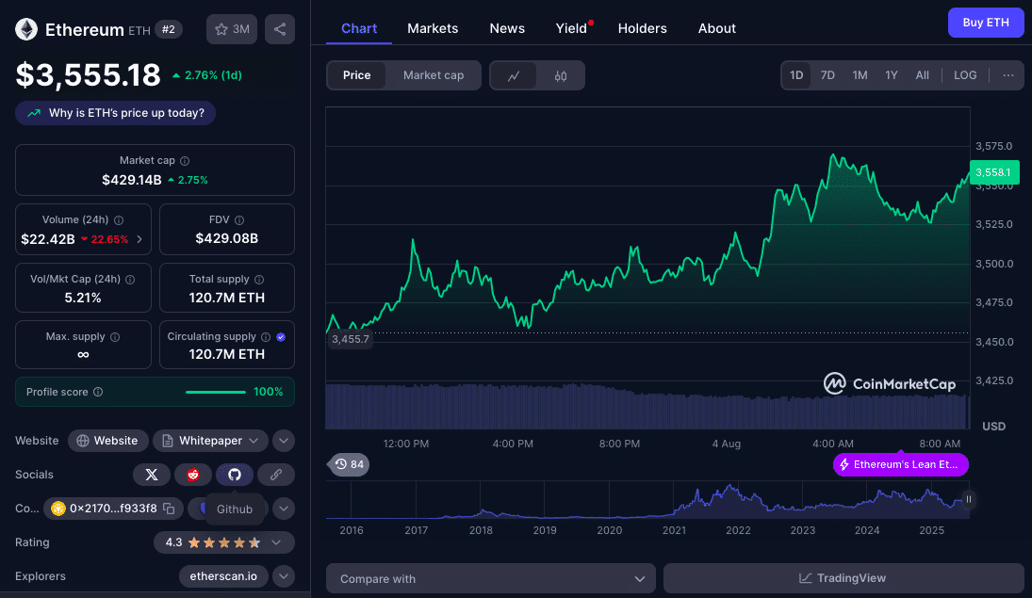Open the share icon button
Viewport: 1032px width, 598px height.
tap(280, 29)
